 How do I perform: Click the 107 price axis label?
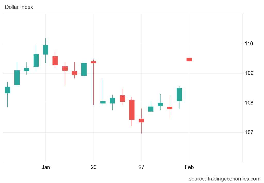pyautogui.click(x=249, y=132)
